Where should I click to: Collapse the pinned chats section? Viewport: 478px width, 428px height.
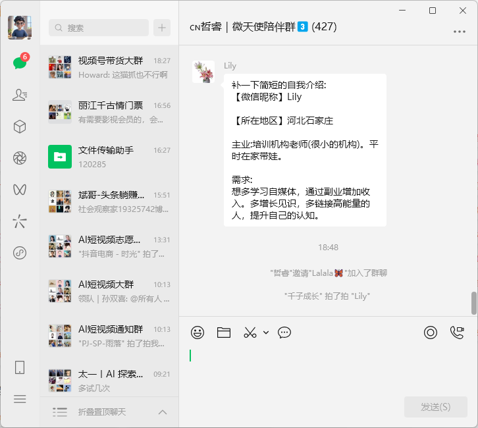point(163,412)
